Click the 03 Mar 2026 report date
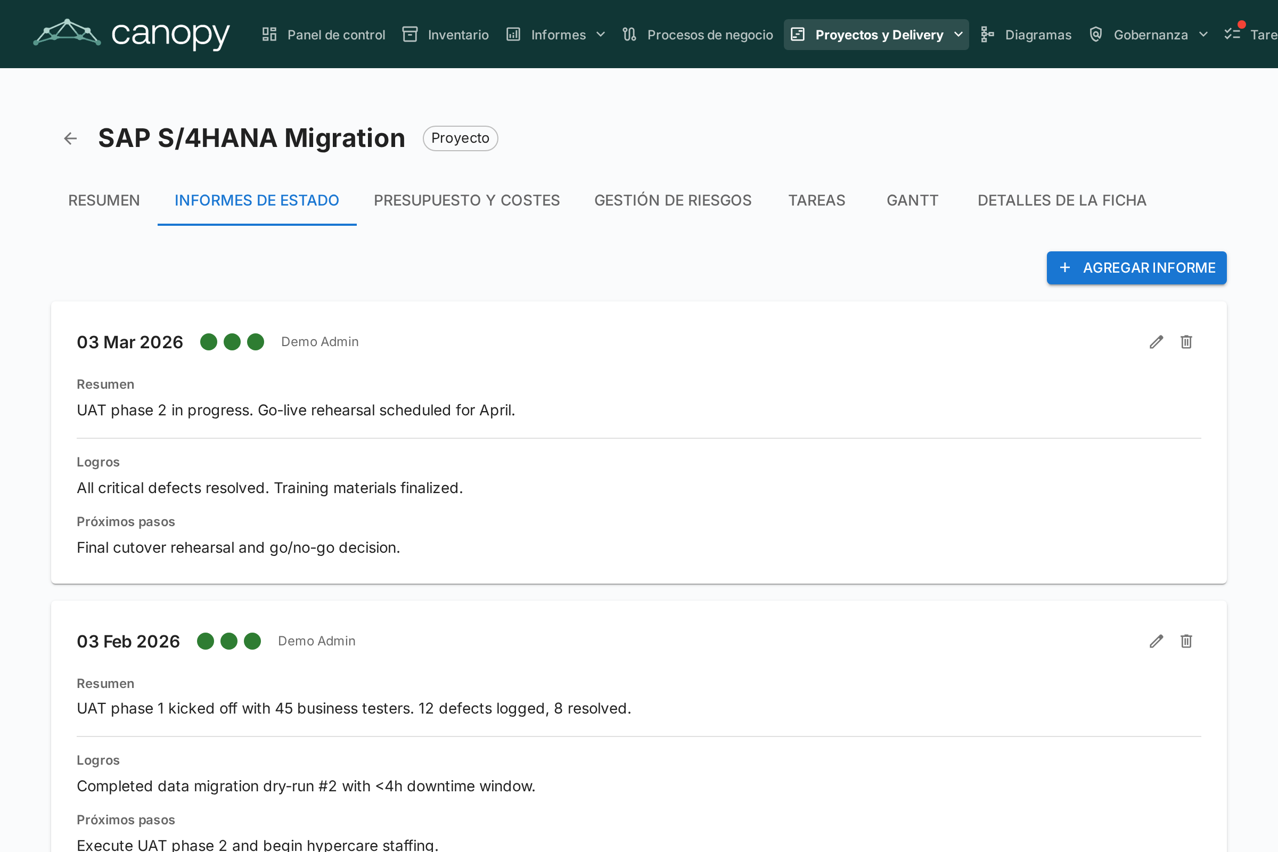Screen dimensions: 1278x852 coord(130,342)
